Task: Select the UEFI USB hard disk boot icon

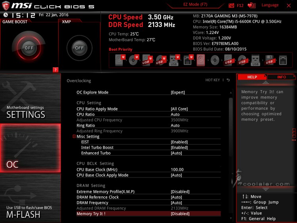Action: tap(148, 60)
